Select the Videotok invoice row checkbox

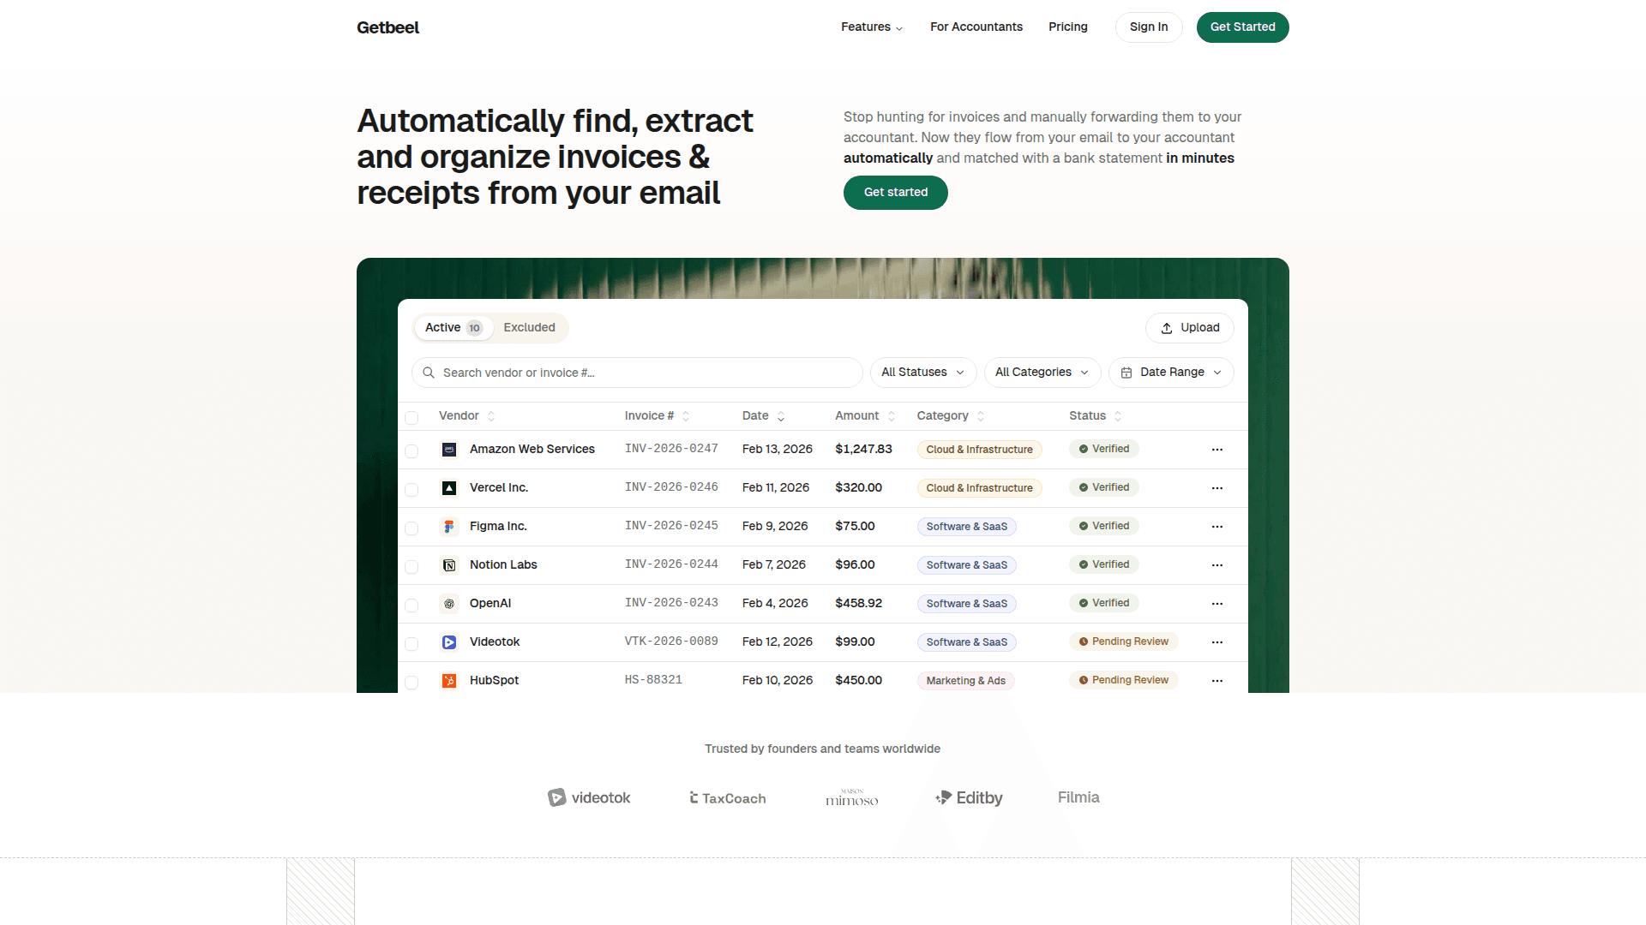(x=411, y=644)
